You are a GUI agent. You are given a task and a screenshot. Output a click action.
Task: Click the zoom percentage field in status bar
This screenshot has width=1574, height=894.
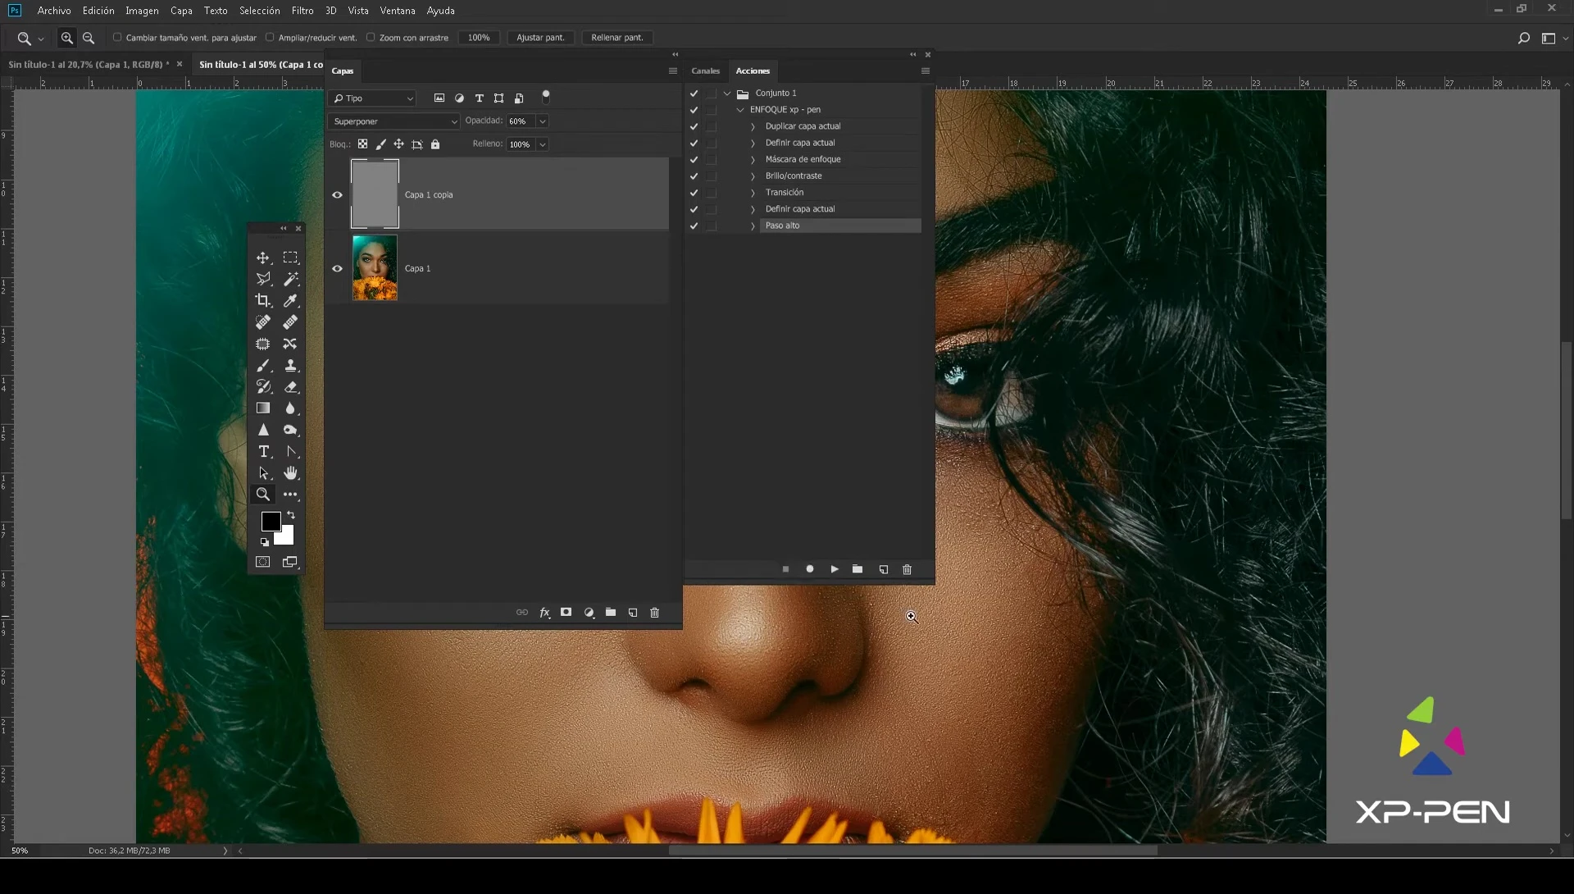point(20,851)
